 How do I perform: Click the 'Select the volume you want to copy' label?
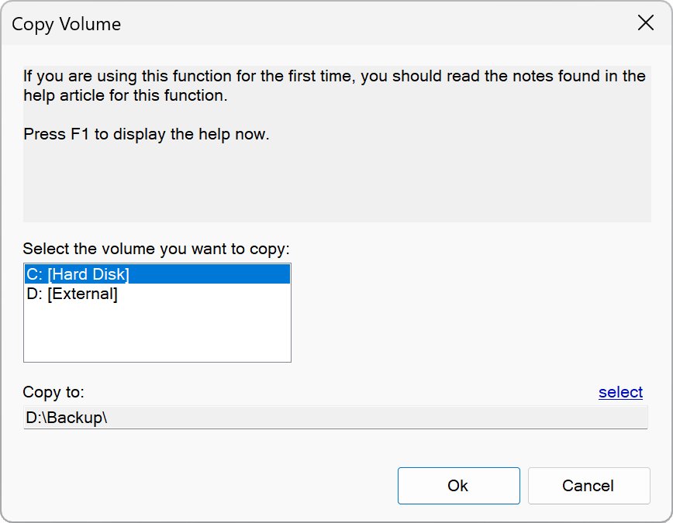pyautogui.click(x=156, y=249)
